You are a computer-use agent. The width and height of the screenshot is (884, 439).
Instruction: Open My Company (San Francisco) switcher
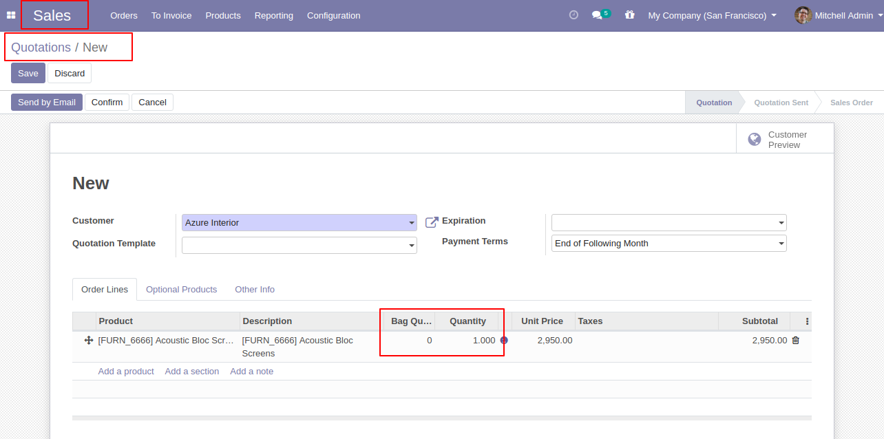tap(712, 15)
